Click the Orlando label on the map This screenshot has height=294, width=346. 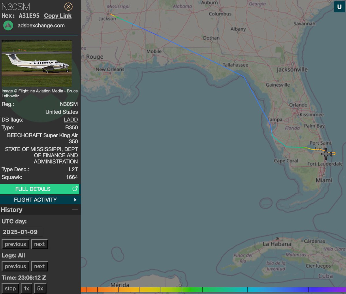click(298, 105)
